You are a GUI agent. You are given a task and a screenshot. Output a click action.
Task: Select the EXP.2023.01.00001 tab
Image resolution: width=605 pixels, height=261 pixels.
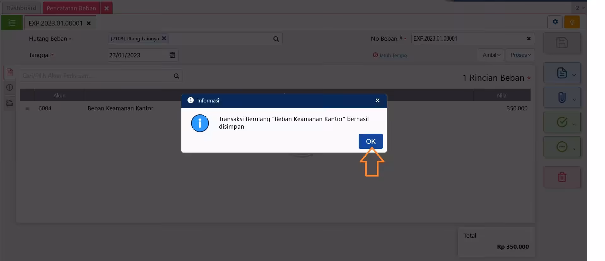(x=56, y=23)
